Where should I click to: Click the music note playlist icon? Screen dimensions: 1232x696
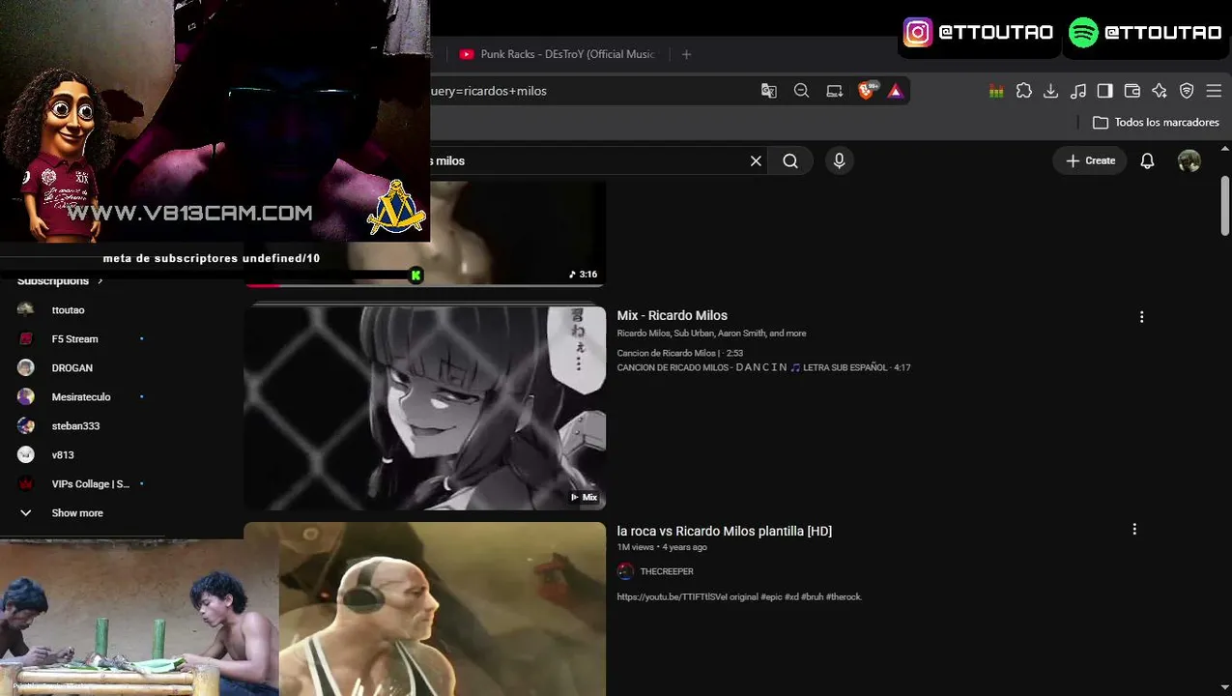[x=1078, y=91]
